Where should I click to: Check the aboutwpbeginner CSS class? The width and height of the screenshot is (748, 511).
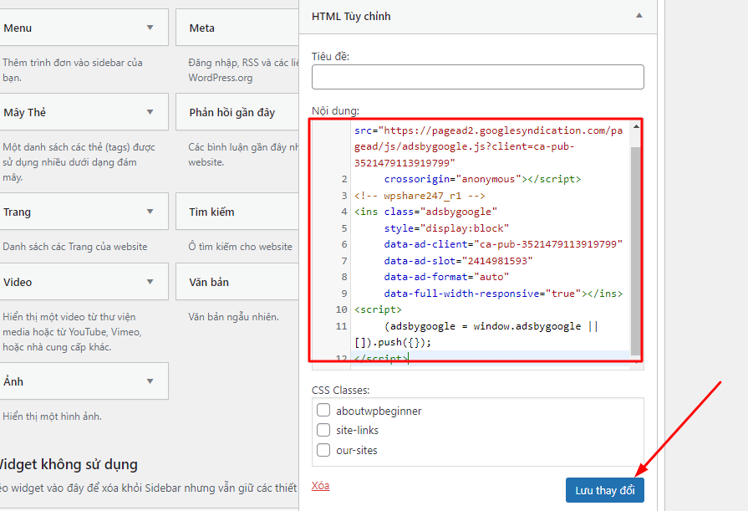[323, 411]
